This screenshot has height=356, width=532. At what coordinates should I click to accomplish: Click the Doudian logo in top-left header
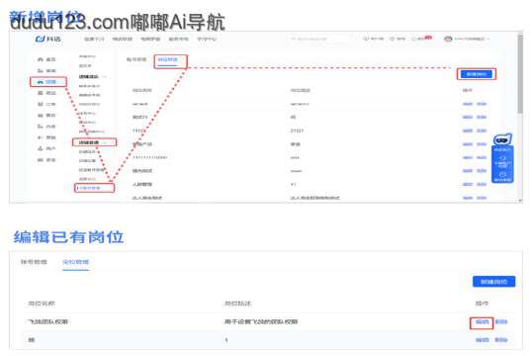tap(48, 39)
